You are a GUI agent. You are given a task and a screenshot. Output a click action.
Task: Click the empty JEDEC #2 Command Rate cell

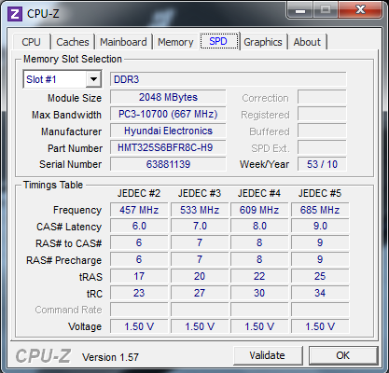pyautogui.click(x=139, y=310)
